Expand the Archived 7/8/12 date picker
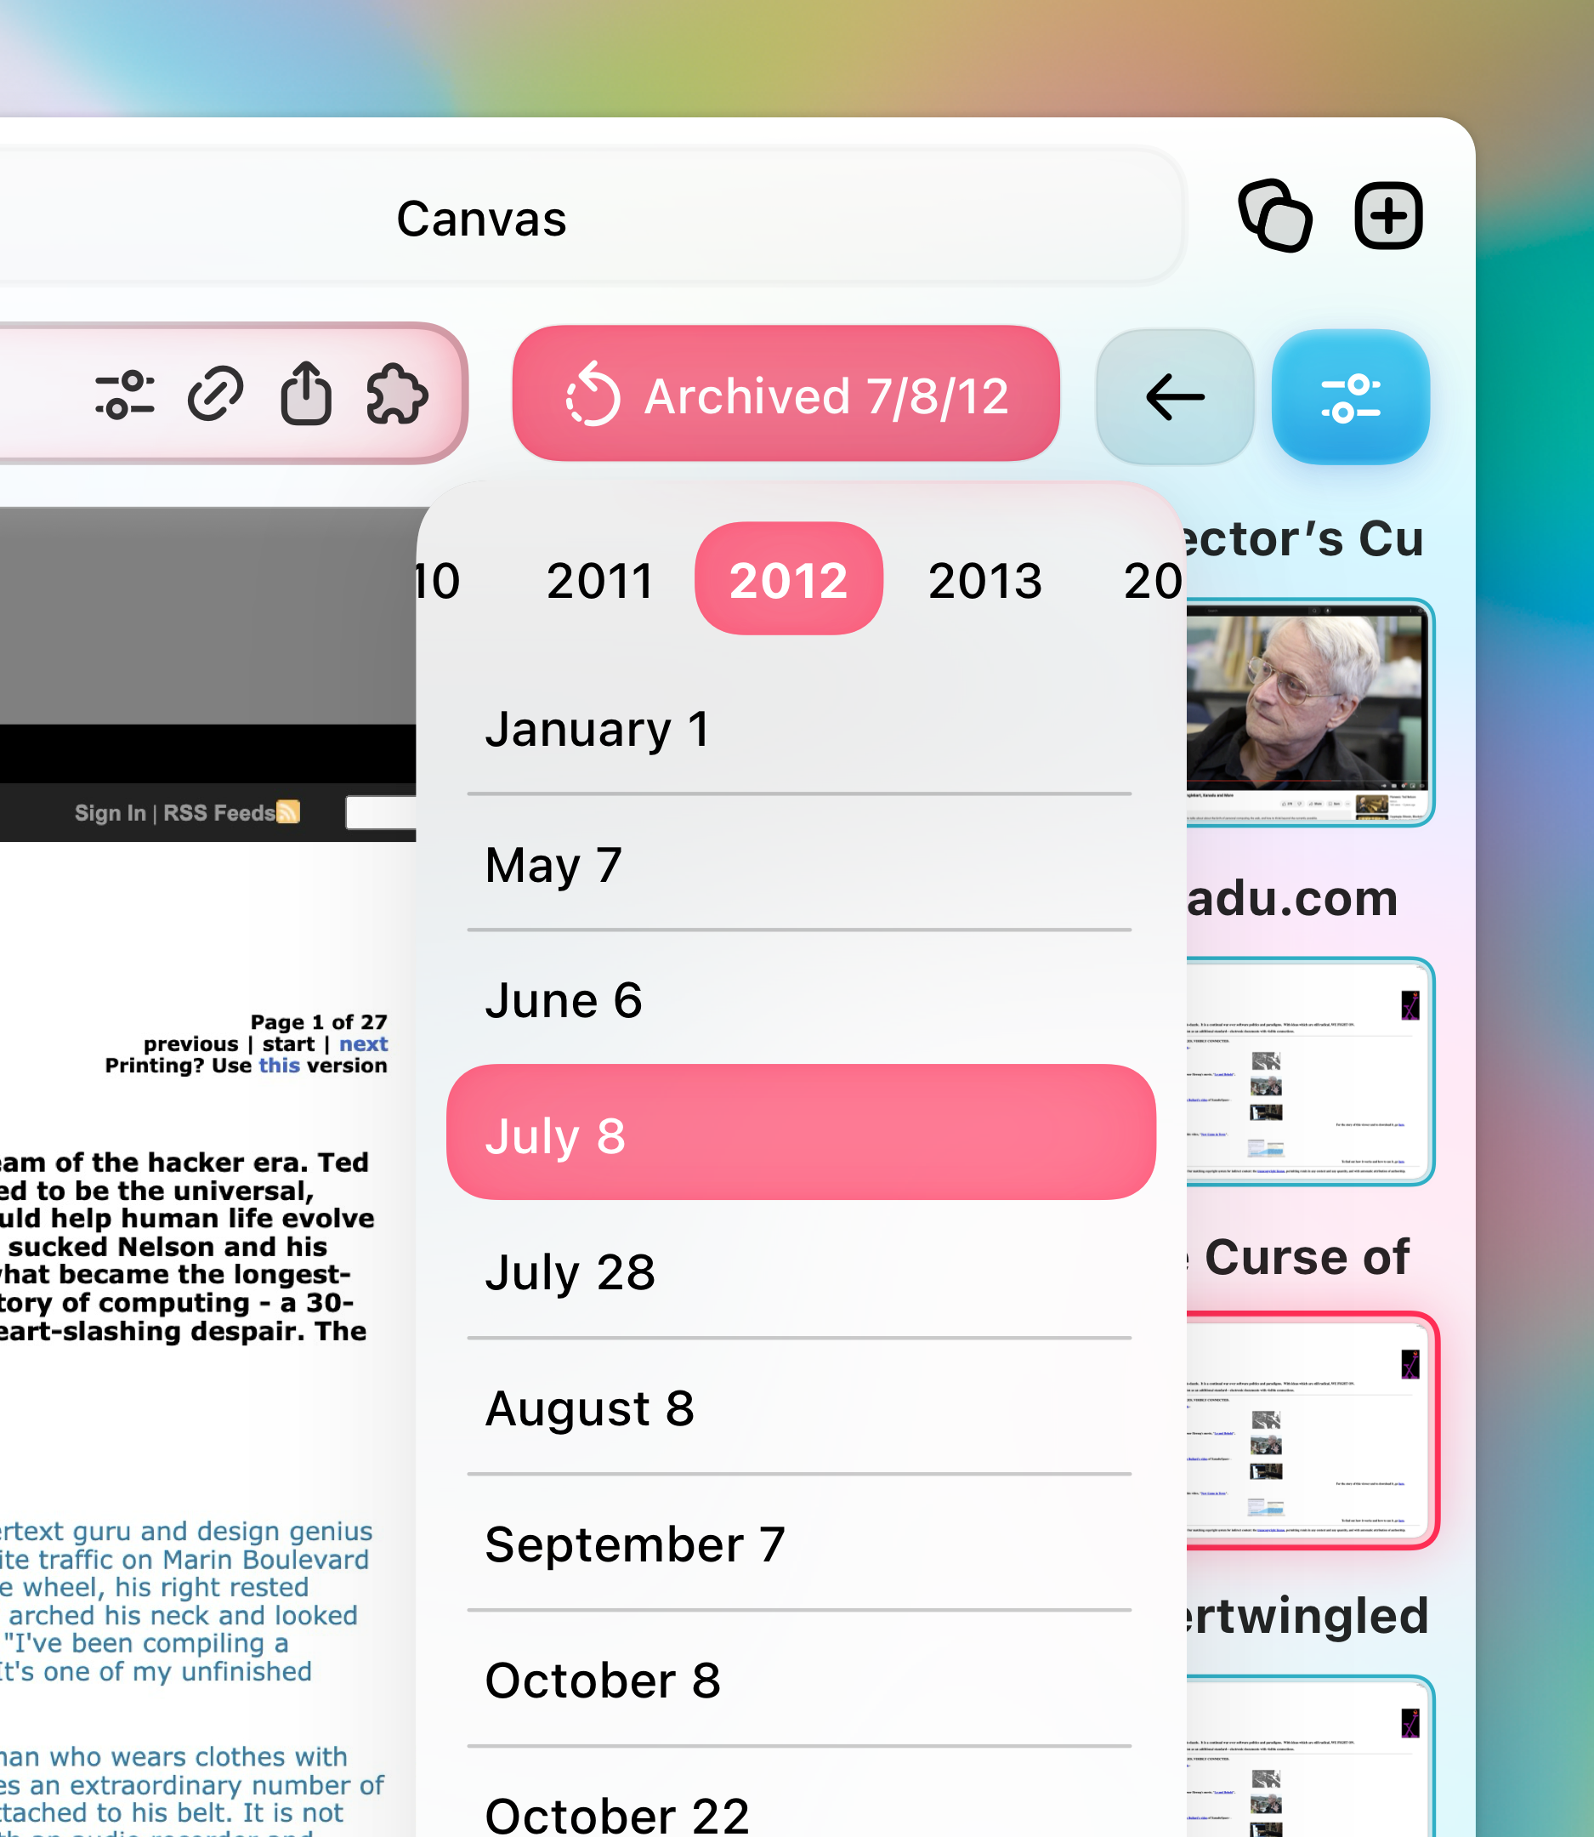 pos(786,394)
